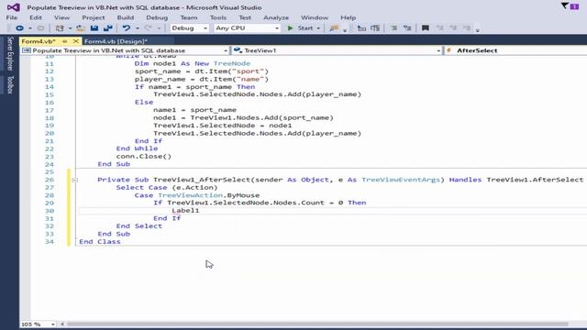Click the Navigate Backward toolbar icon

click(x=19, y=28)
